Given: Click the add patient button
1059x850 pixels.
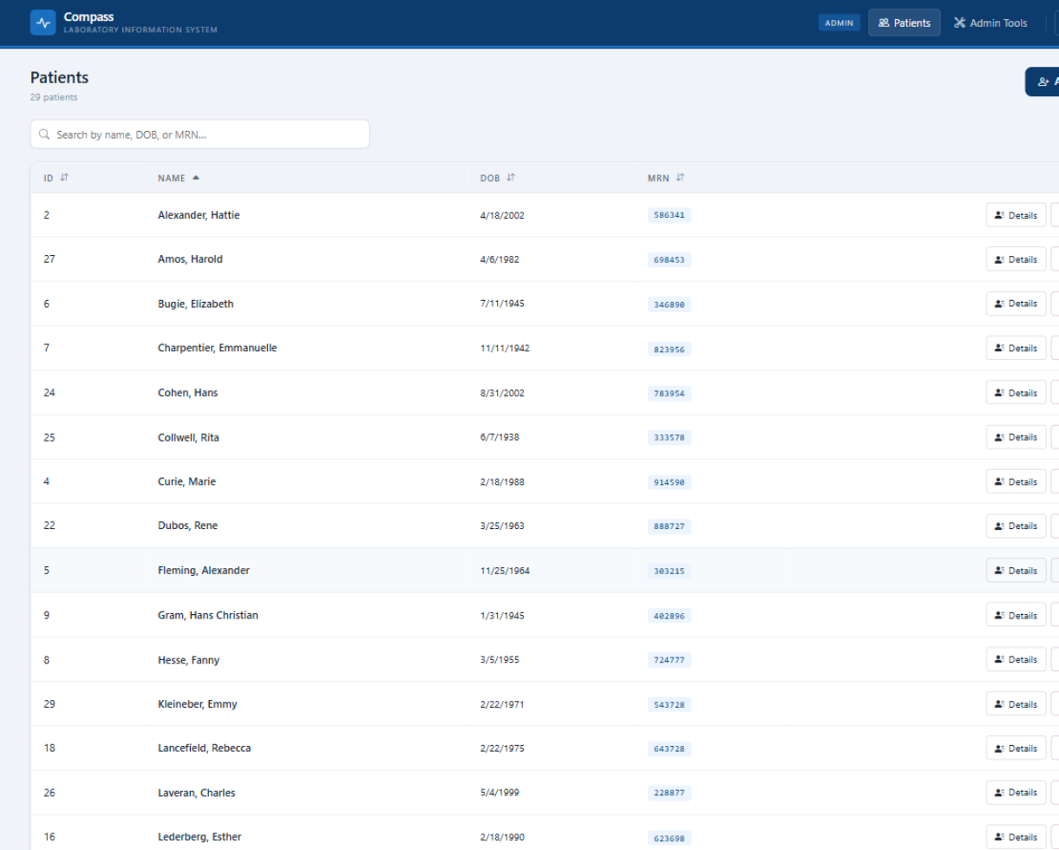Looking at the screenshot, I should 1043,82.
